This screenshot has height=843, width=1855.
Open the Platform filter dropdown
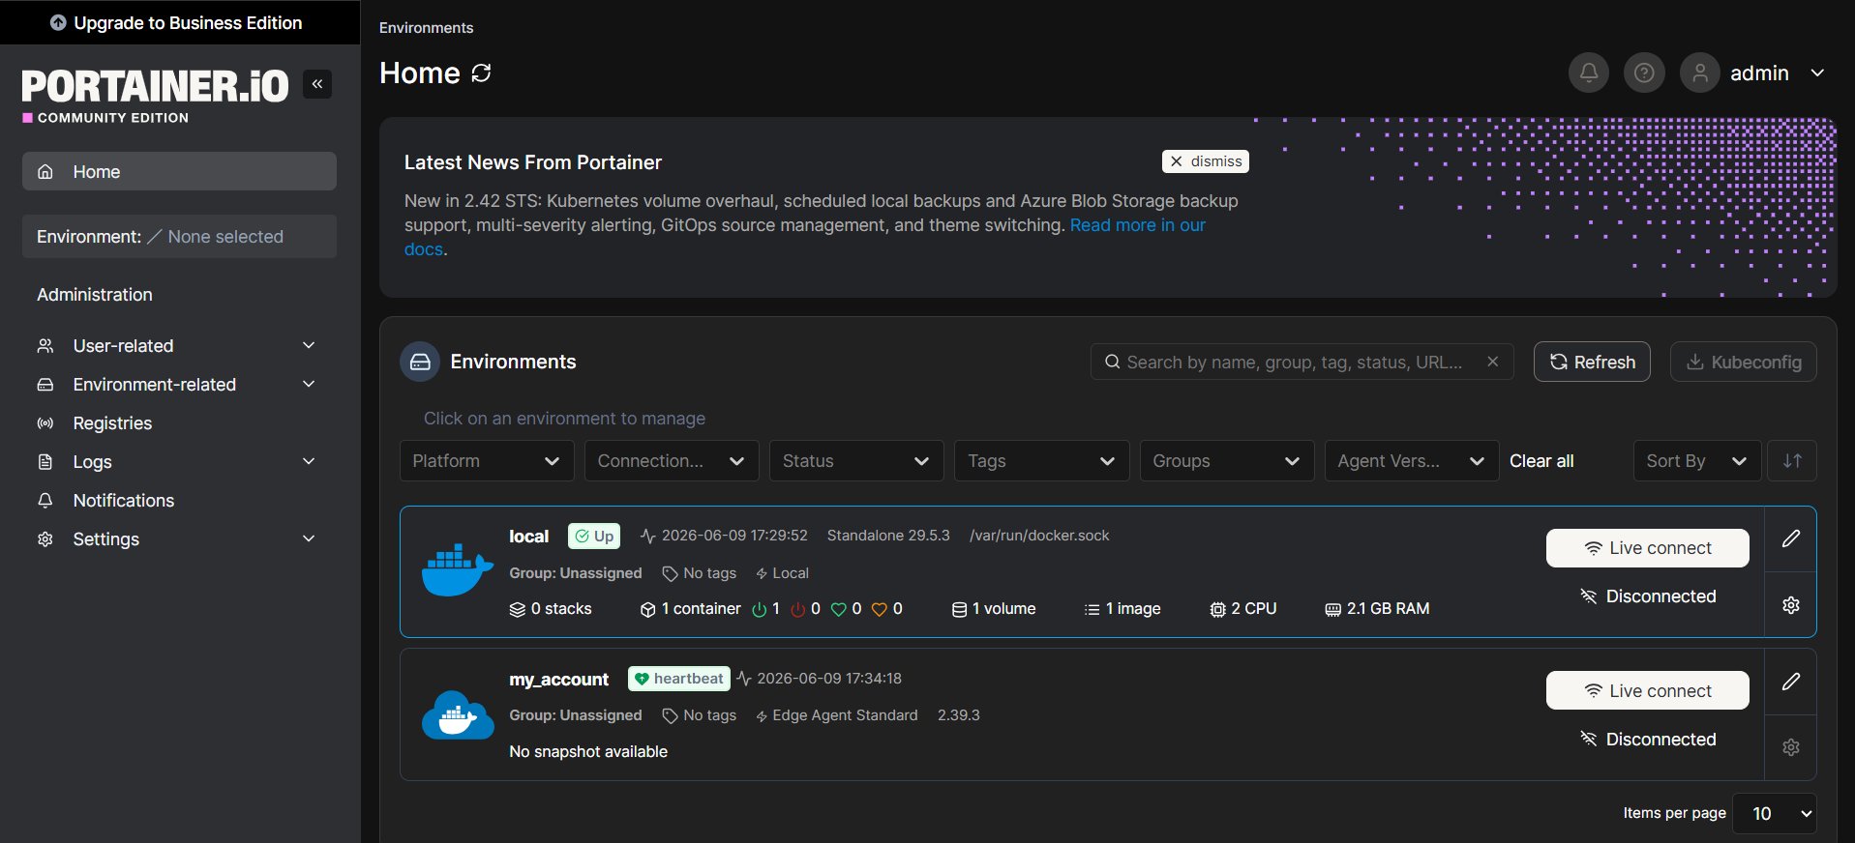(487, 461)
